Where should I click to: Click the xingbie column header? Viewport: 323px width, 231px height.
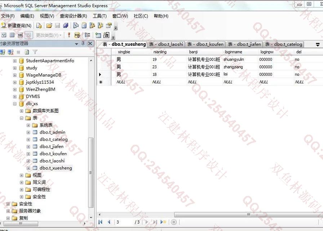tap(131, 52)
